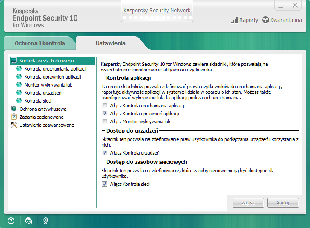Enable Włącz Kontrola uruchamiania aplikacji checkbox
Screen dimensions: 310x228
(x=104, y=106)
